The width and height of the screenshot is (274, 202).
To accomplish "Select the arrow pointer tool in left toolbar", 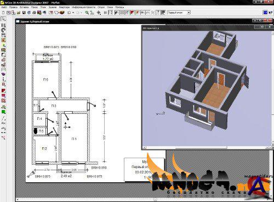I will pyautogui.click(x=3, y=19).
